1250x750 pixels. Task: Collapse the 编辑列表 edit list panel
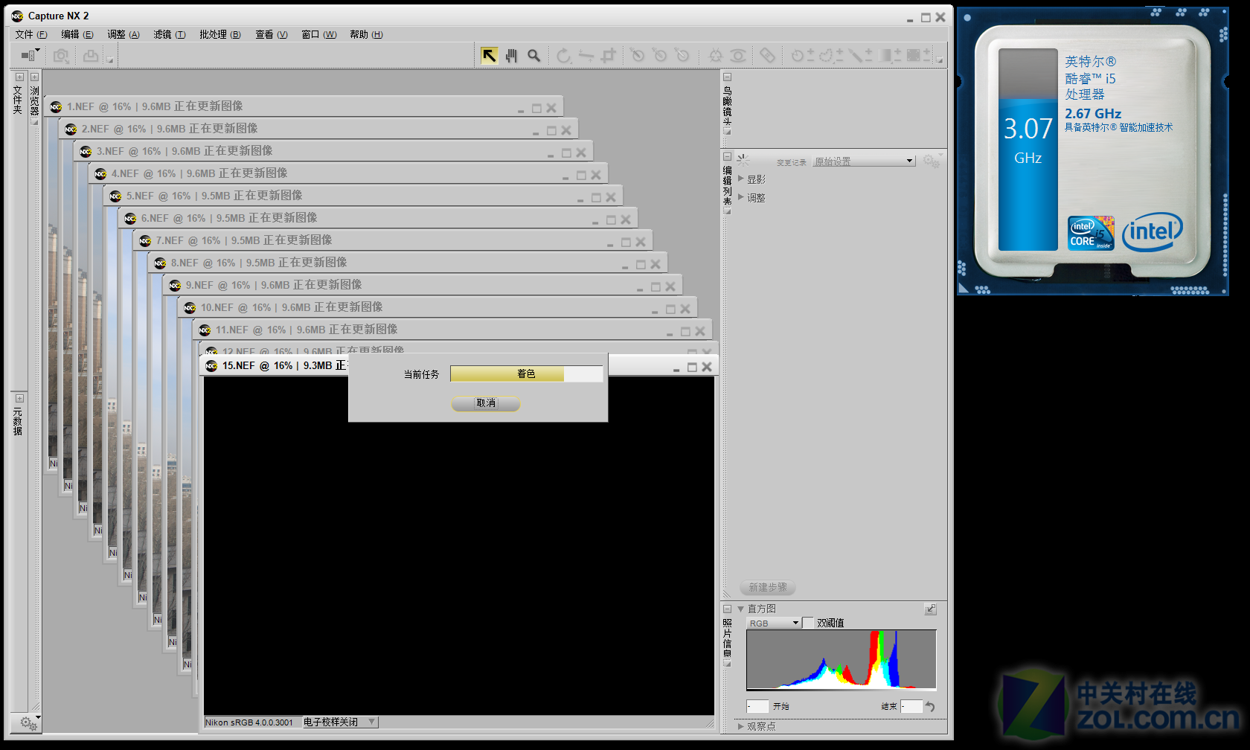(727, 156)
